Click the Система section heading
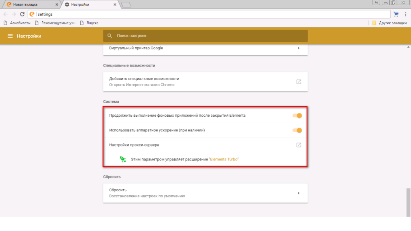The height and width of the screenshot is (231, 411). click(111, 101)
